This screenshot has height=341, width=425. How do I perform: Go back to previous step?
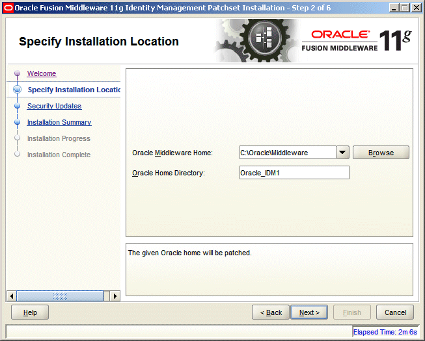click(x=271, y=312)
